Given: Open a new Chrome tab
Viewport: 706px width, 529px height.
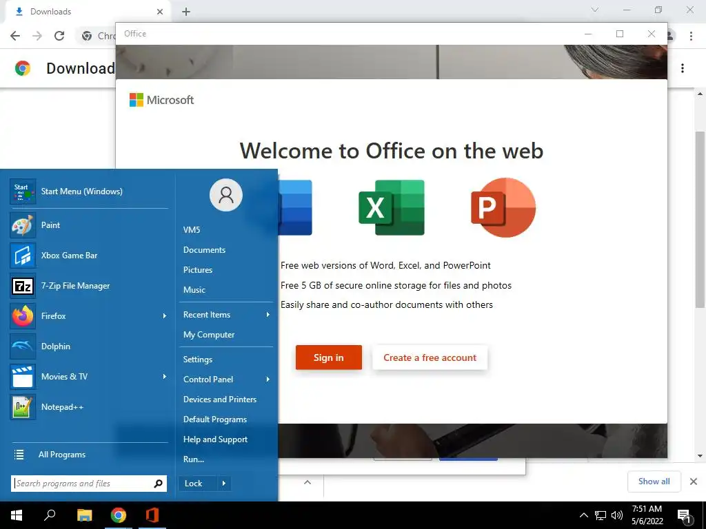Looking at the screenshot, I should tap(186, 12).
